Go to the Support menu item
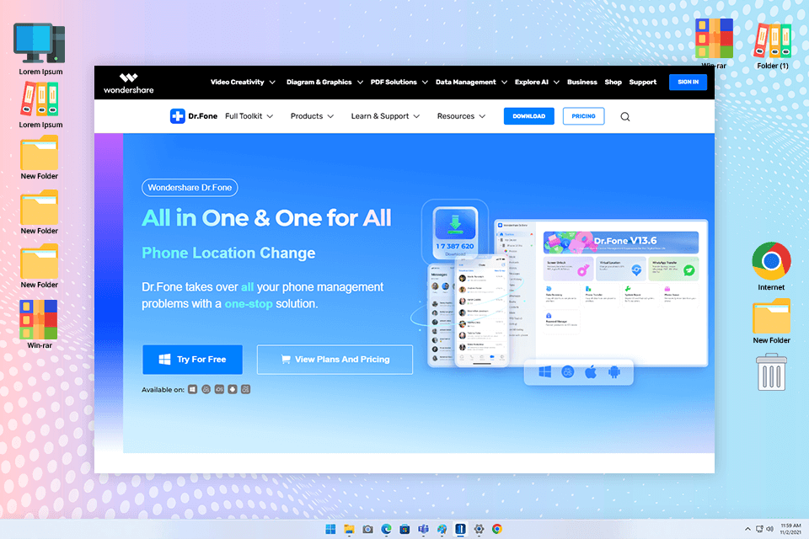The width and height of the screenshot is (809, 539). click(643, 82)
